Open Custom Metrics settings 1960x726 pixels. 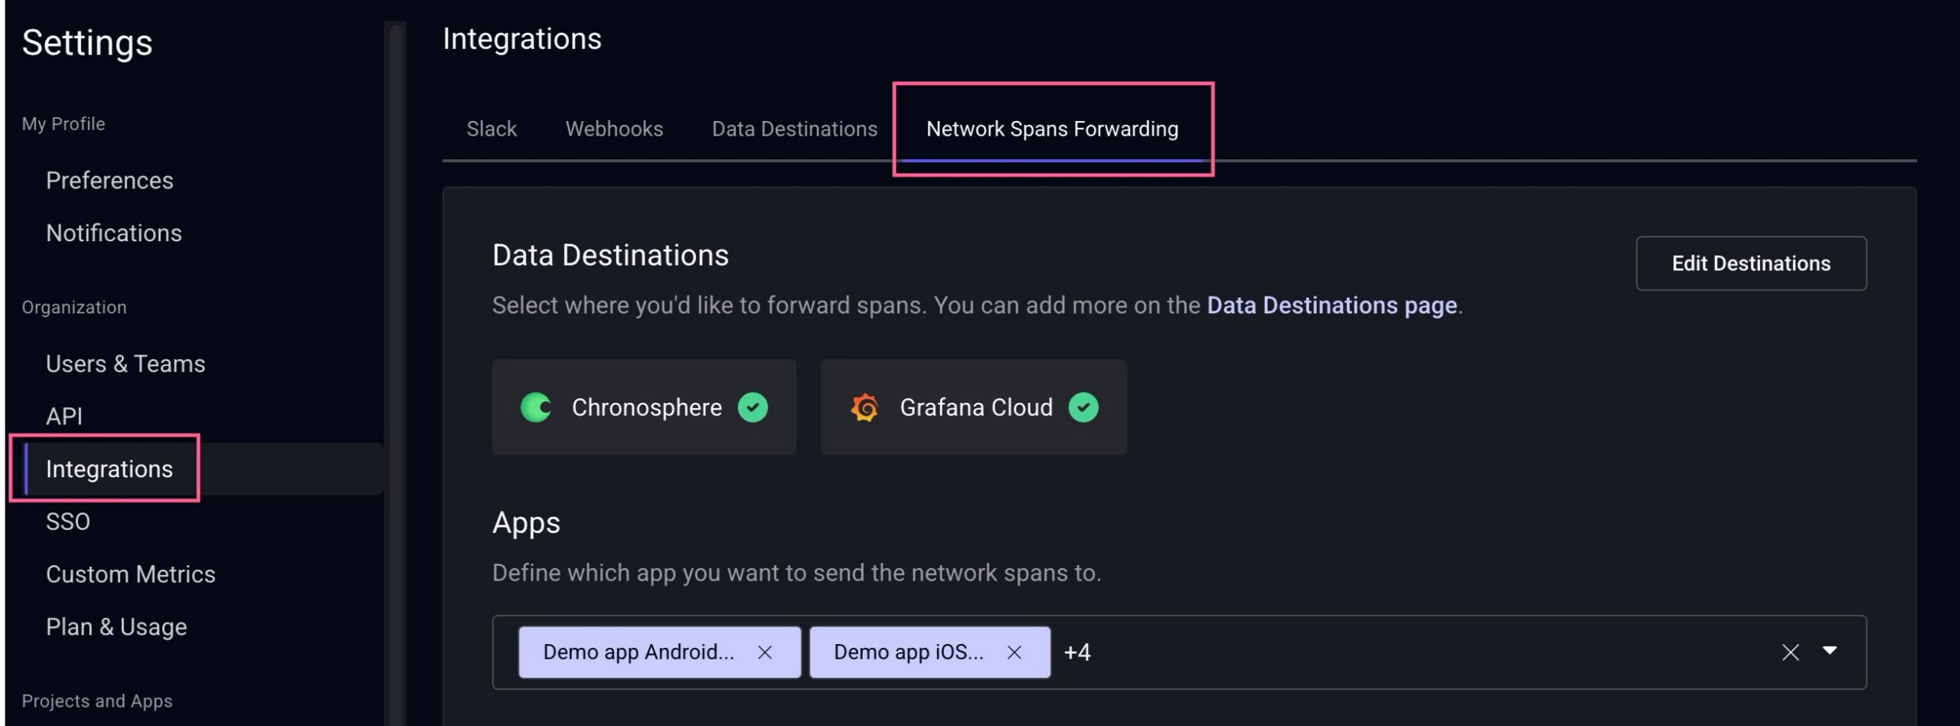[x=130, y=574]
